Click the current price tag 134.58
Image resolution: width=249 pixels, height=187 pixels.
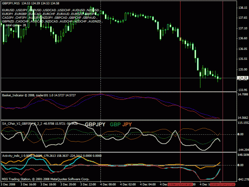(243, 78)
